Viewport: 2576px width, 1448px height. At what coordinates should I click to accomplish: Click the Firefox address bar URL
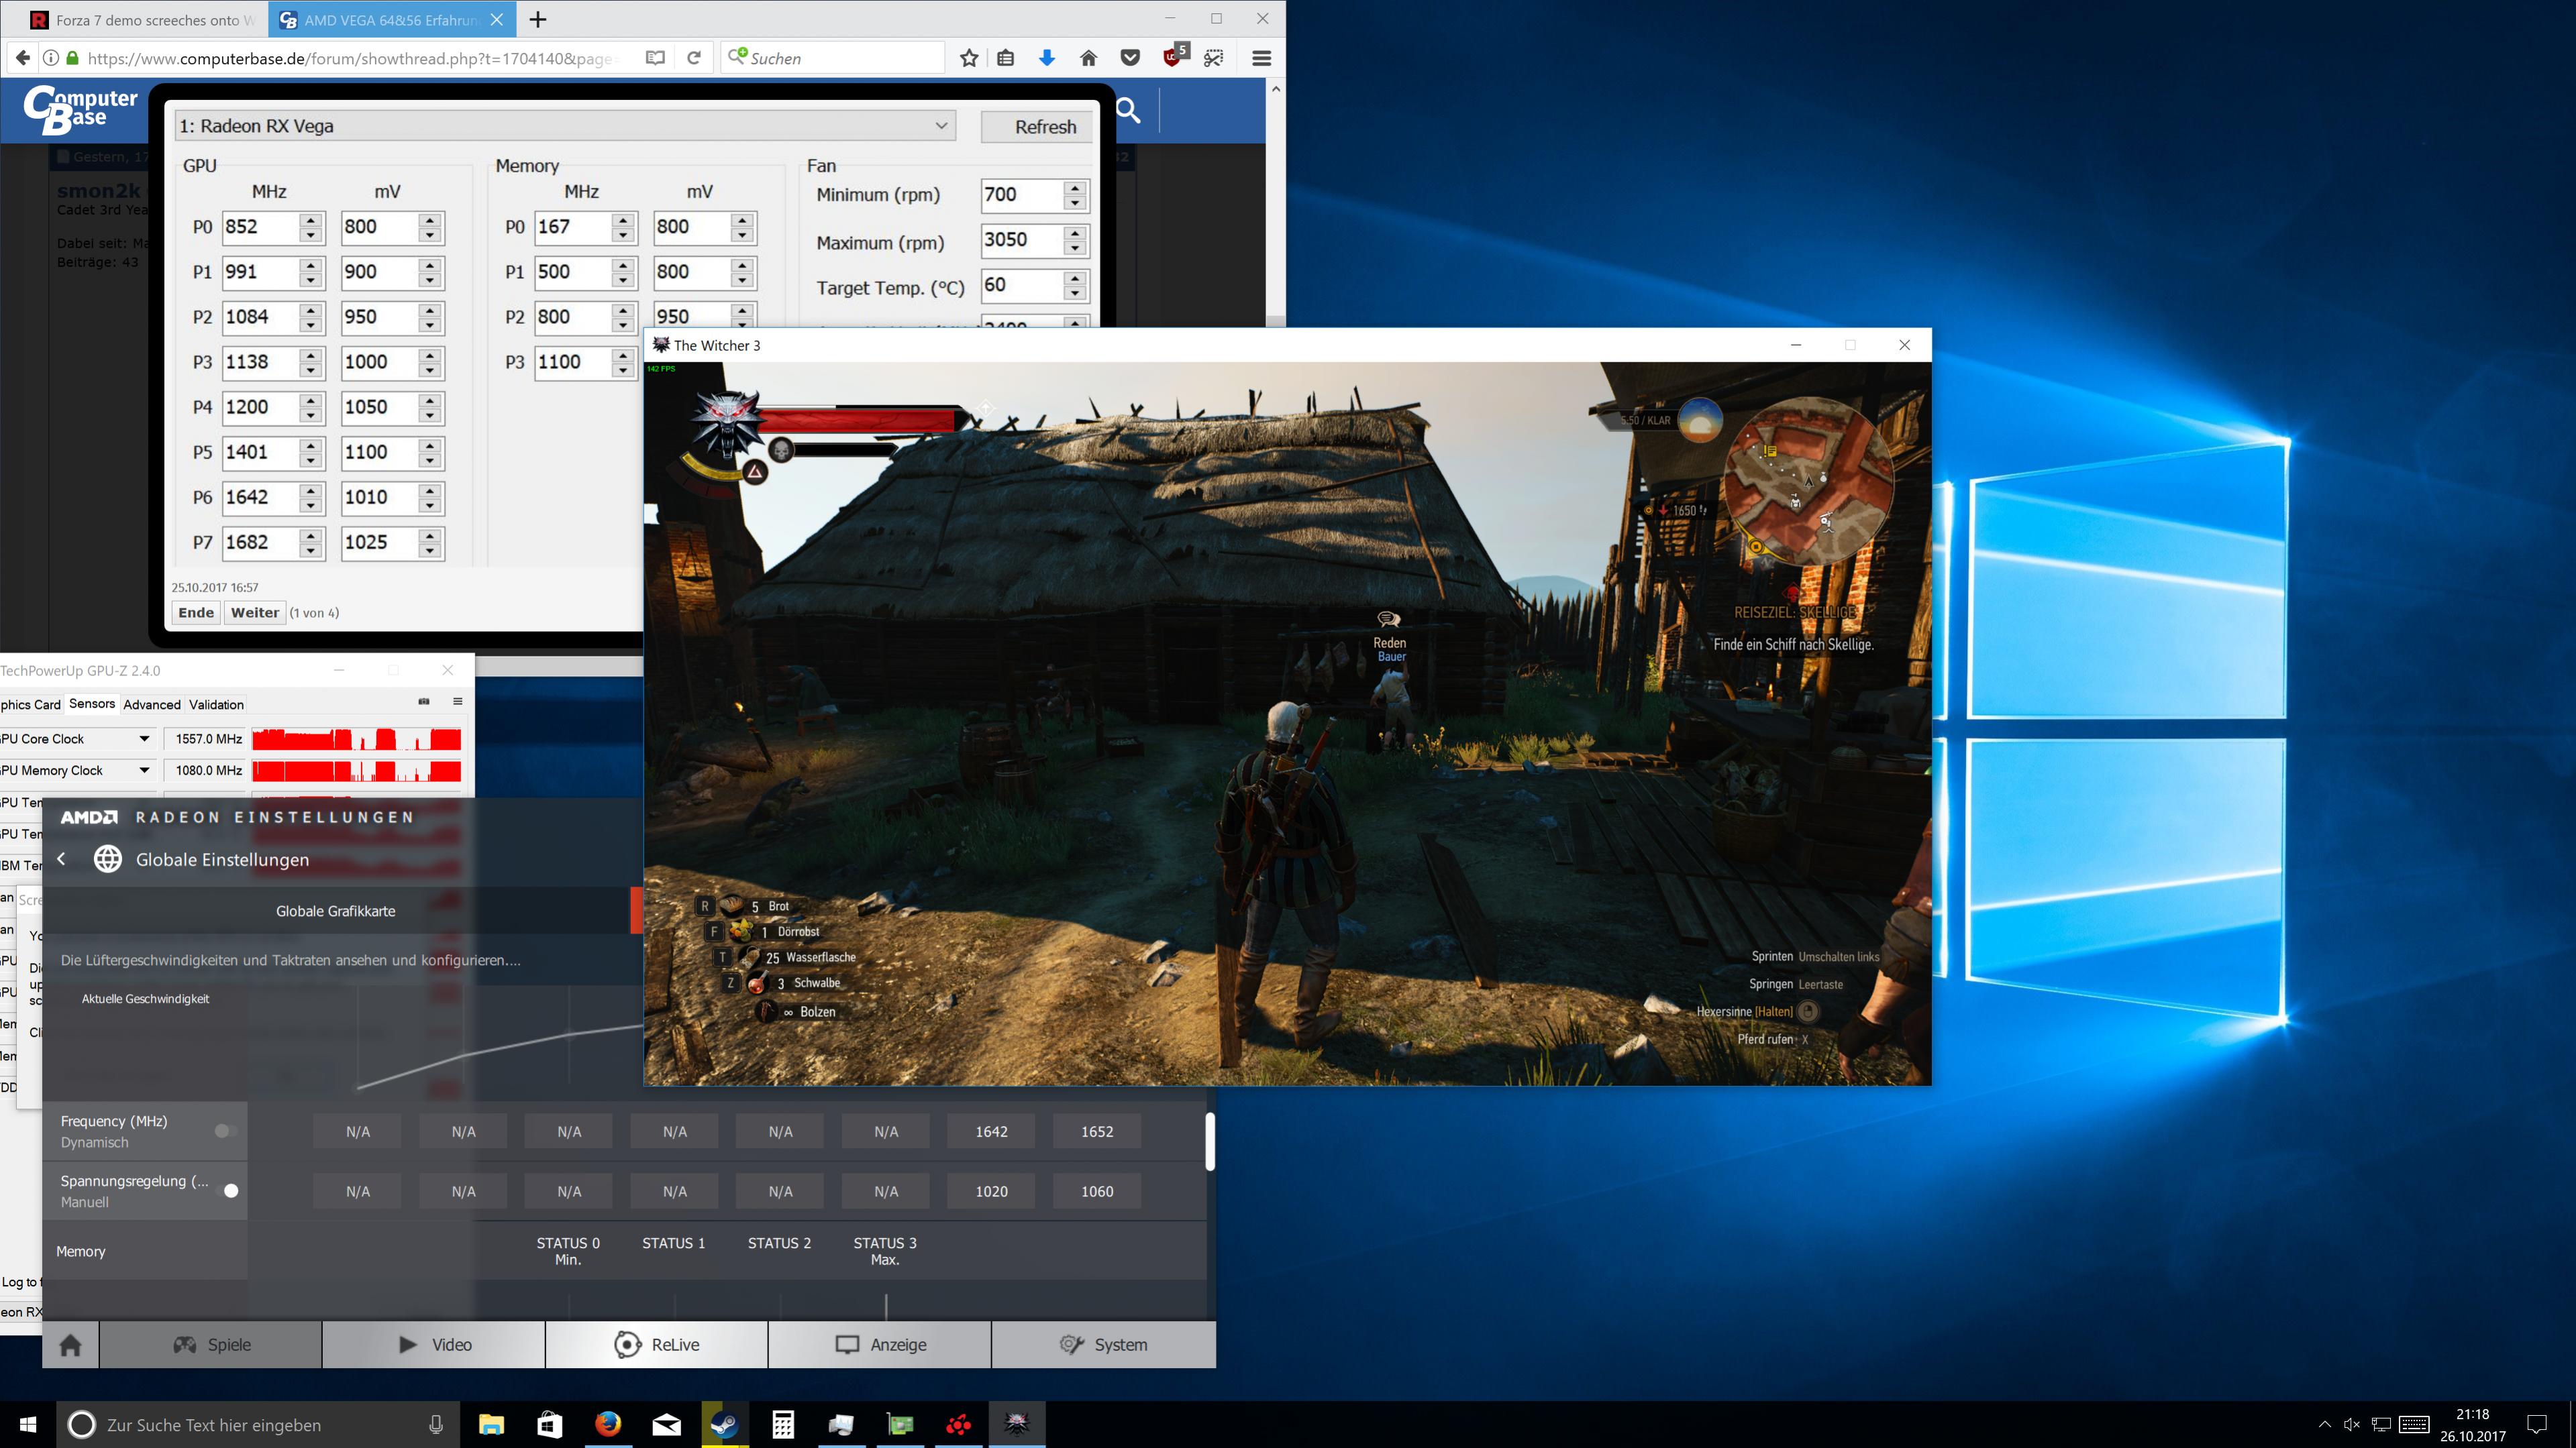353,58
